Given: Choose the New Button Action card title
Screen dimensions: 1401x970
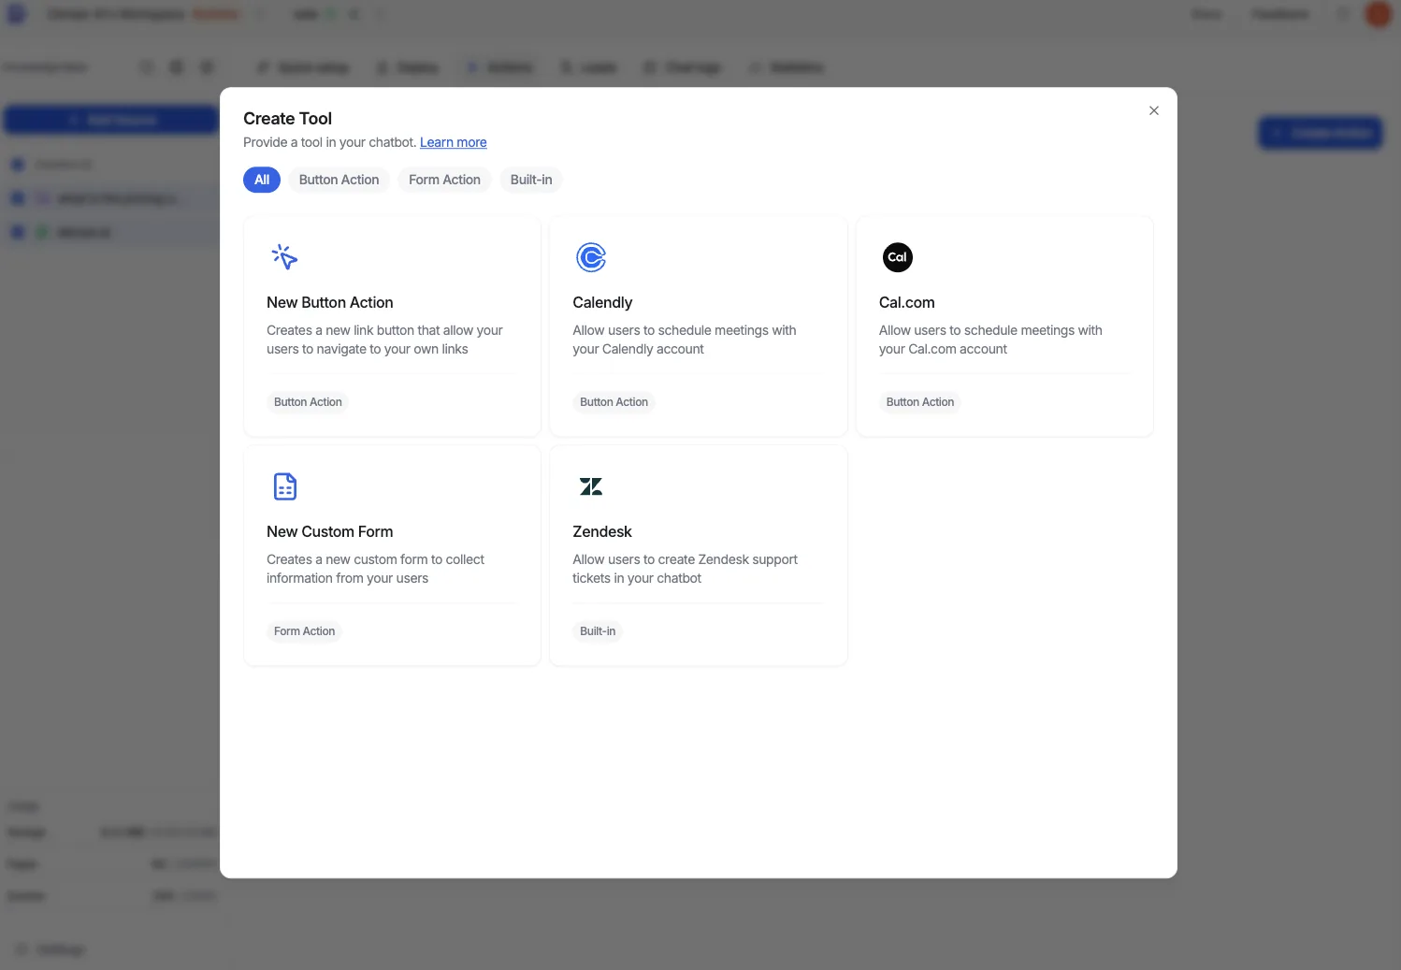Looking at the screenshot, I should (x=329, y=302).
